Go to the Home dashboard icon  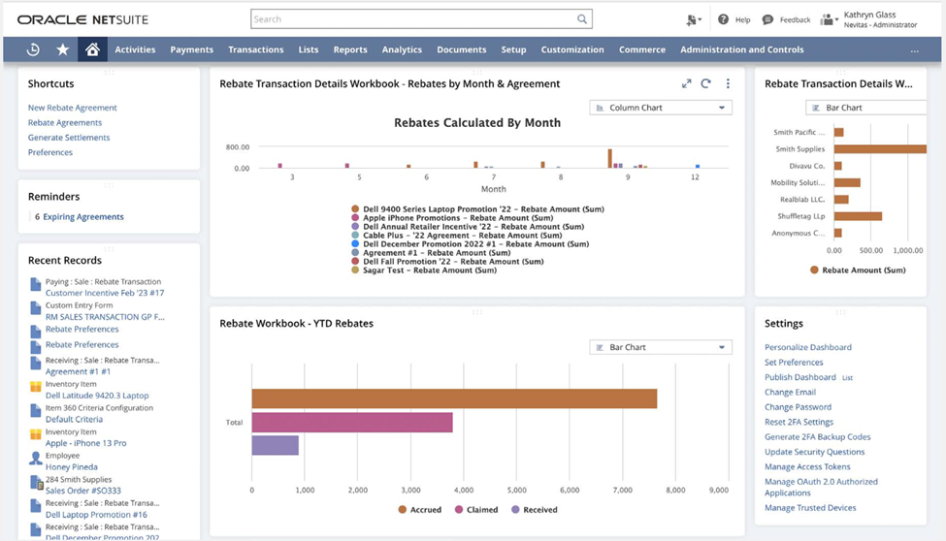(x=92, y=49)
